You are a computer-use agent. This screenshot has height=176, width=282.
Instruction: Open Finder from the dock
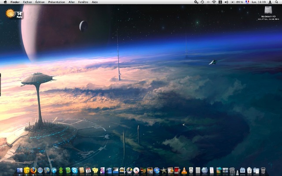(19, 170)
